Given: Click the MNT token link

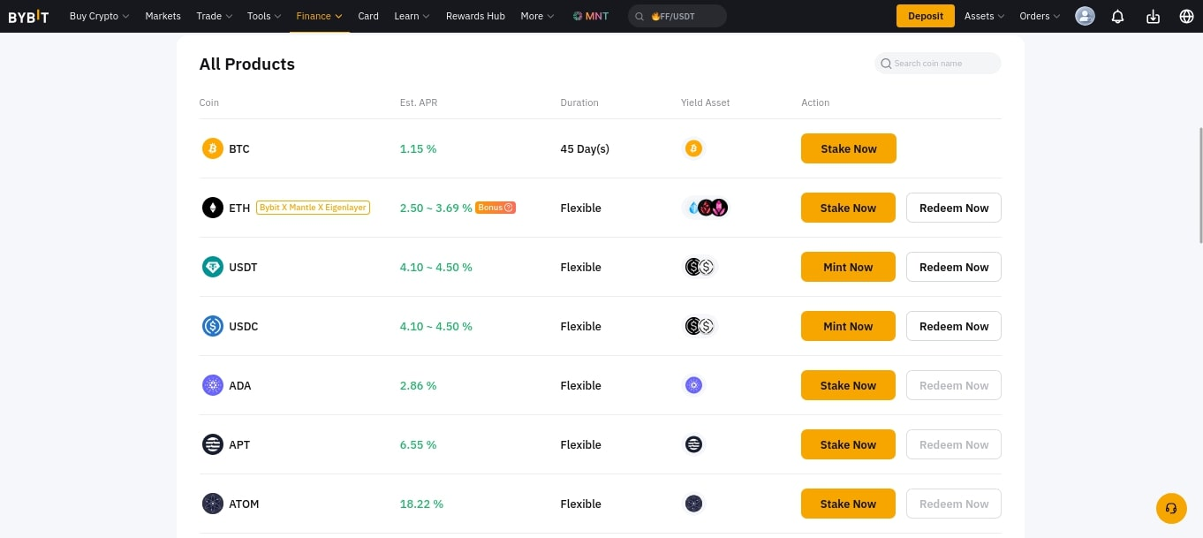Looking at the screenshot, I should coord(591,16).
